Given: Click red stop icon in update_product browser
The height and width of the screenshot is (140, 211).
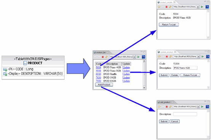Looking at the screenshot, I should 167,57.
